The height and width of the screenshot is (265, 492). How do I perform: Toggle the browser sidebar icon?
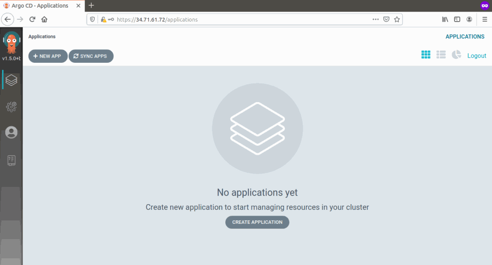coord(457,19)
